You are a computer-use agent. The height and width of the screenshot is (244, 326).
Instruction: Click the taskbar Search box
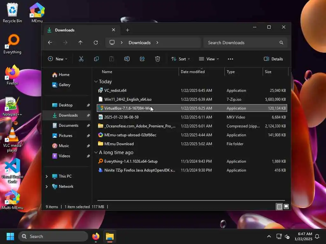[x=53, y=236]
